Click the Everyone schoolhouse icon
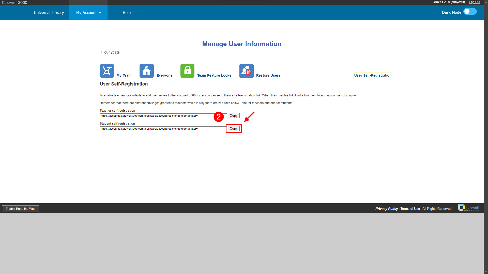 (x=147, y=71)
